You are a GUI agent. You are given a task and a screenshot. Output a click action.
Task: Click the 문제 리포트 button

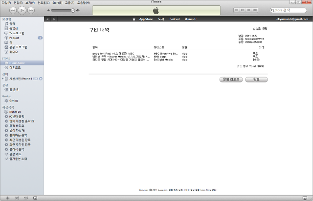[x=231, y=80]
